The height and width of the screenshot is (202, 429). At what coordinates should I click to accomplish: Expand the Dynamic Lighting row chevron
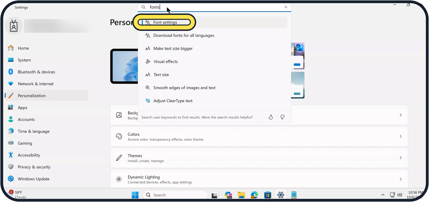pos(401,179)
